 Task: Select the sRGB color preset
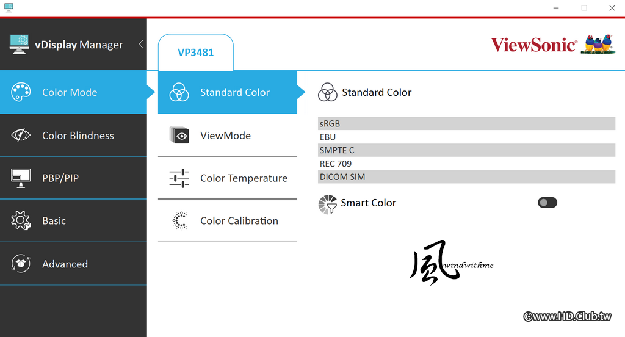click(466, 124)
